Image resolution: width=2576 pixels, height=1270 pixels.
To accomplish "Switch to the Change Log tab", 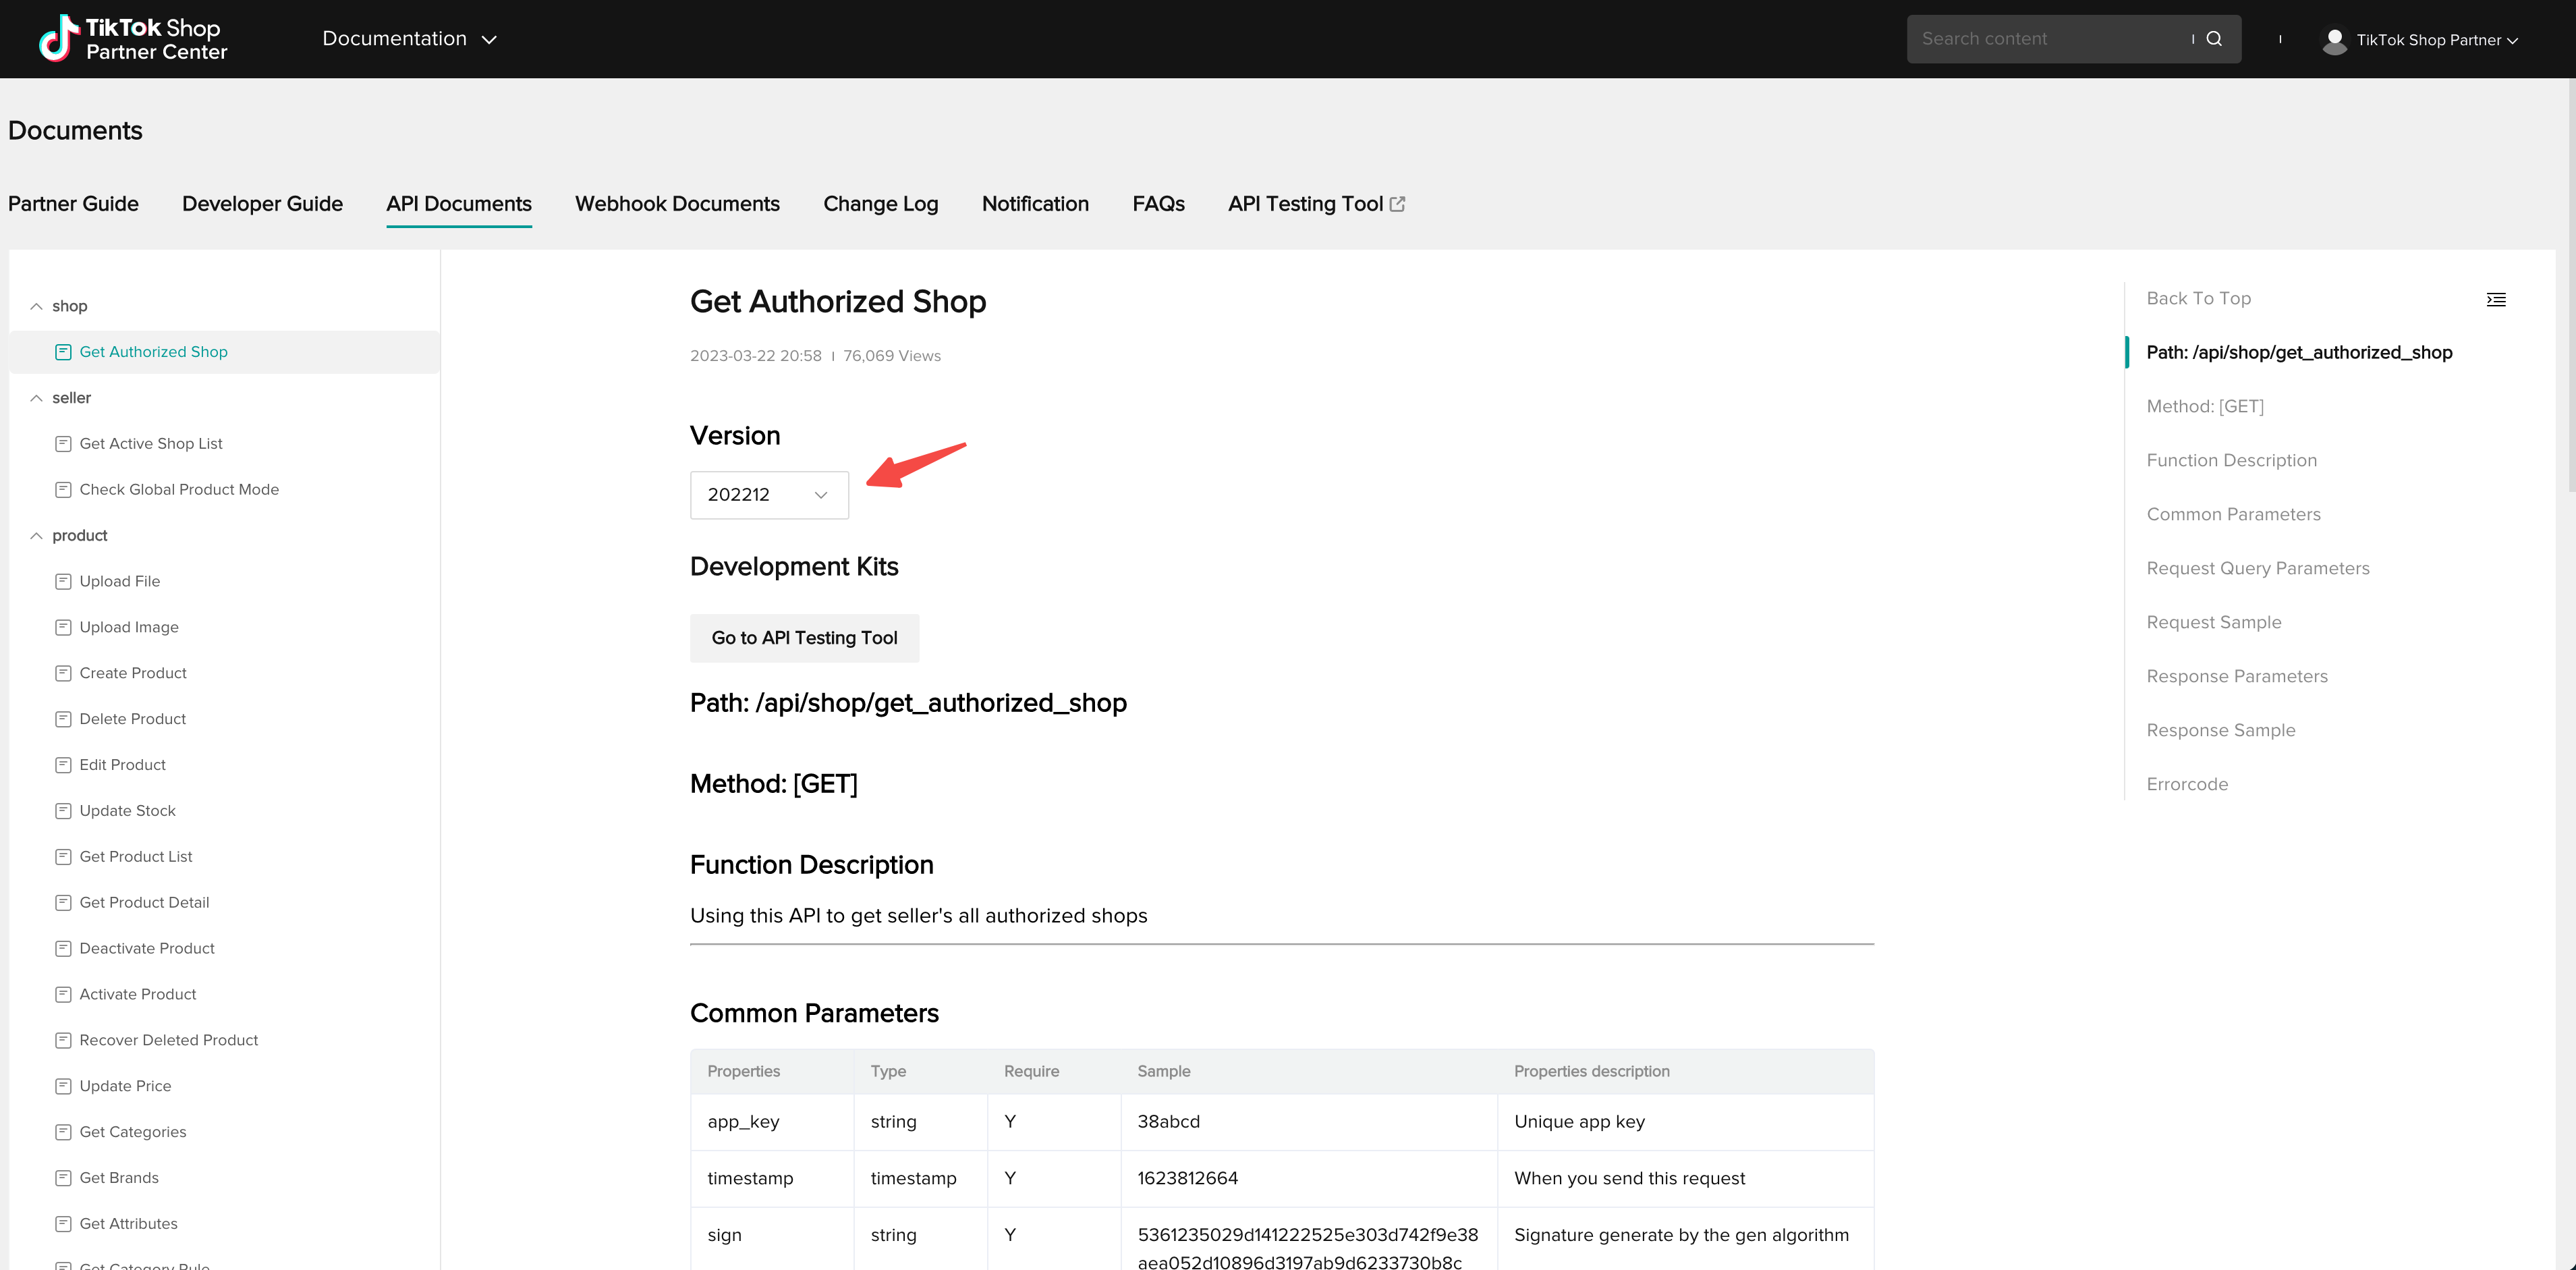I will 880,204.
